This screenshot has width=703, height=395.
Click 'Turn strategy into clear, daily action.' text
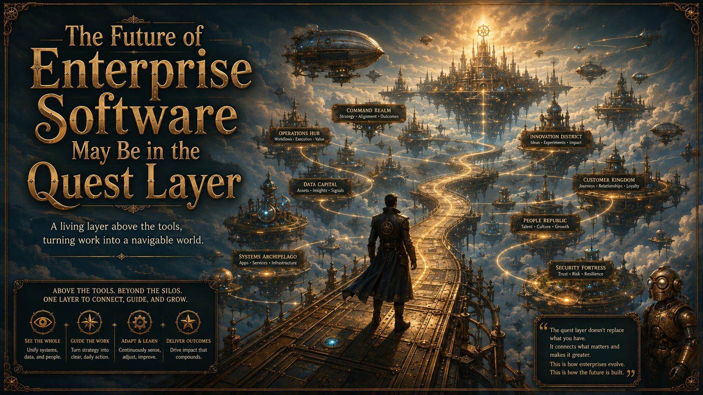coord(90,353)
